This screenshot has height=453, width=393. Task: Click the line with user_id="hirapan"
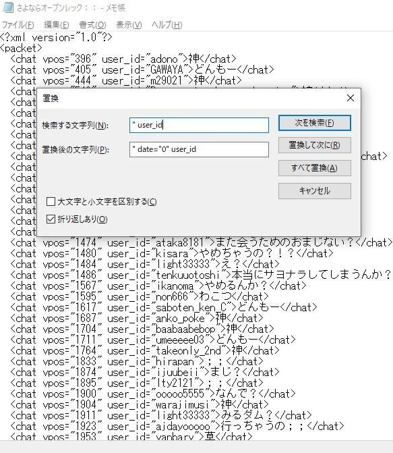(137, 361)
